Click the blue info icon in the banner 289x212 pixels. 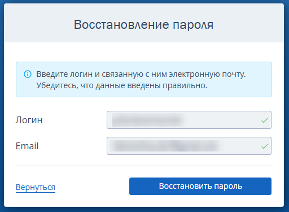[x=28, y=74]
